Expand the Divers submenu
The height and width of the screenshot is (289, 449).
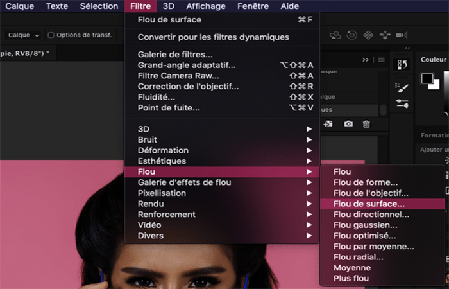(222, 236)
